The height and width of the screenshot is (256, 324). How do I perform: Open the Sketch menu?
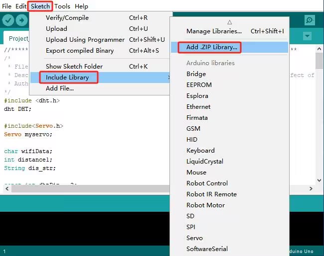click(40, 6)
